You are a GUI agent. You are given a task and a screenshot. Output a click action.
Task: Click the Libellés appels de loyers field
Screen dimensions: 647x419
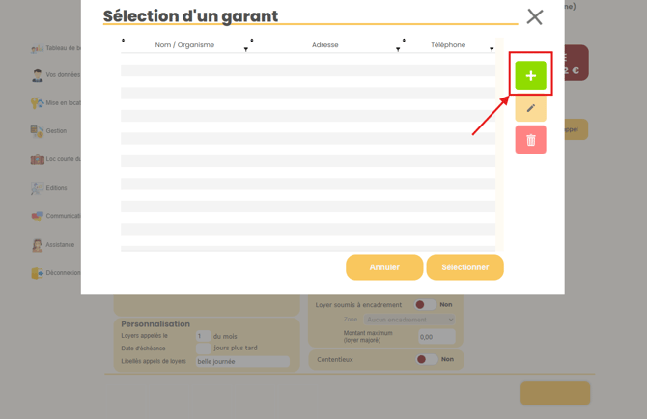pyautogui.click(x=241, y=362)
